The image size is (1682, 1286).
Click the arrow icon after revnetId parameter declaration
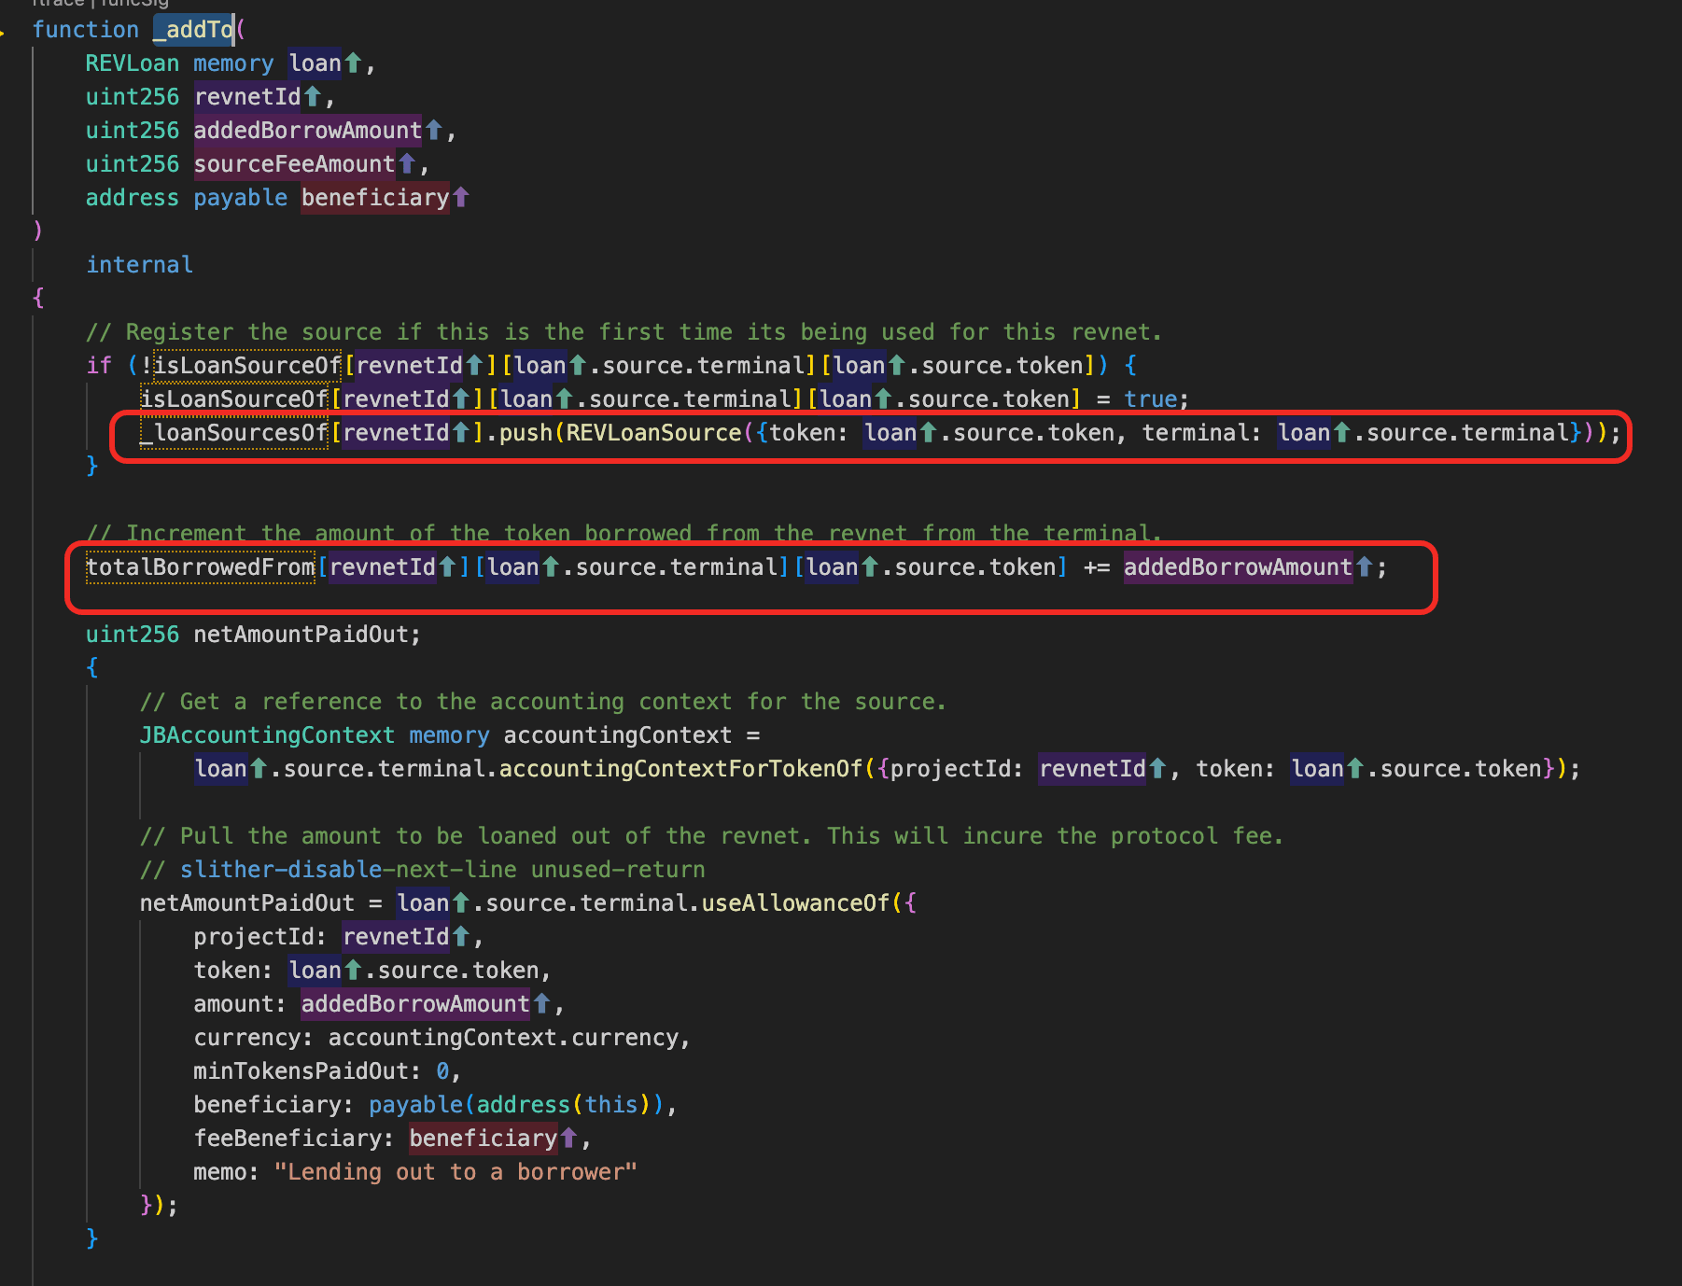point(313,97)
